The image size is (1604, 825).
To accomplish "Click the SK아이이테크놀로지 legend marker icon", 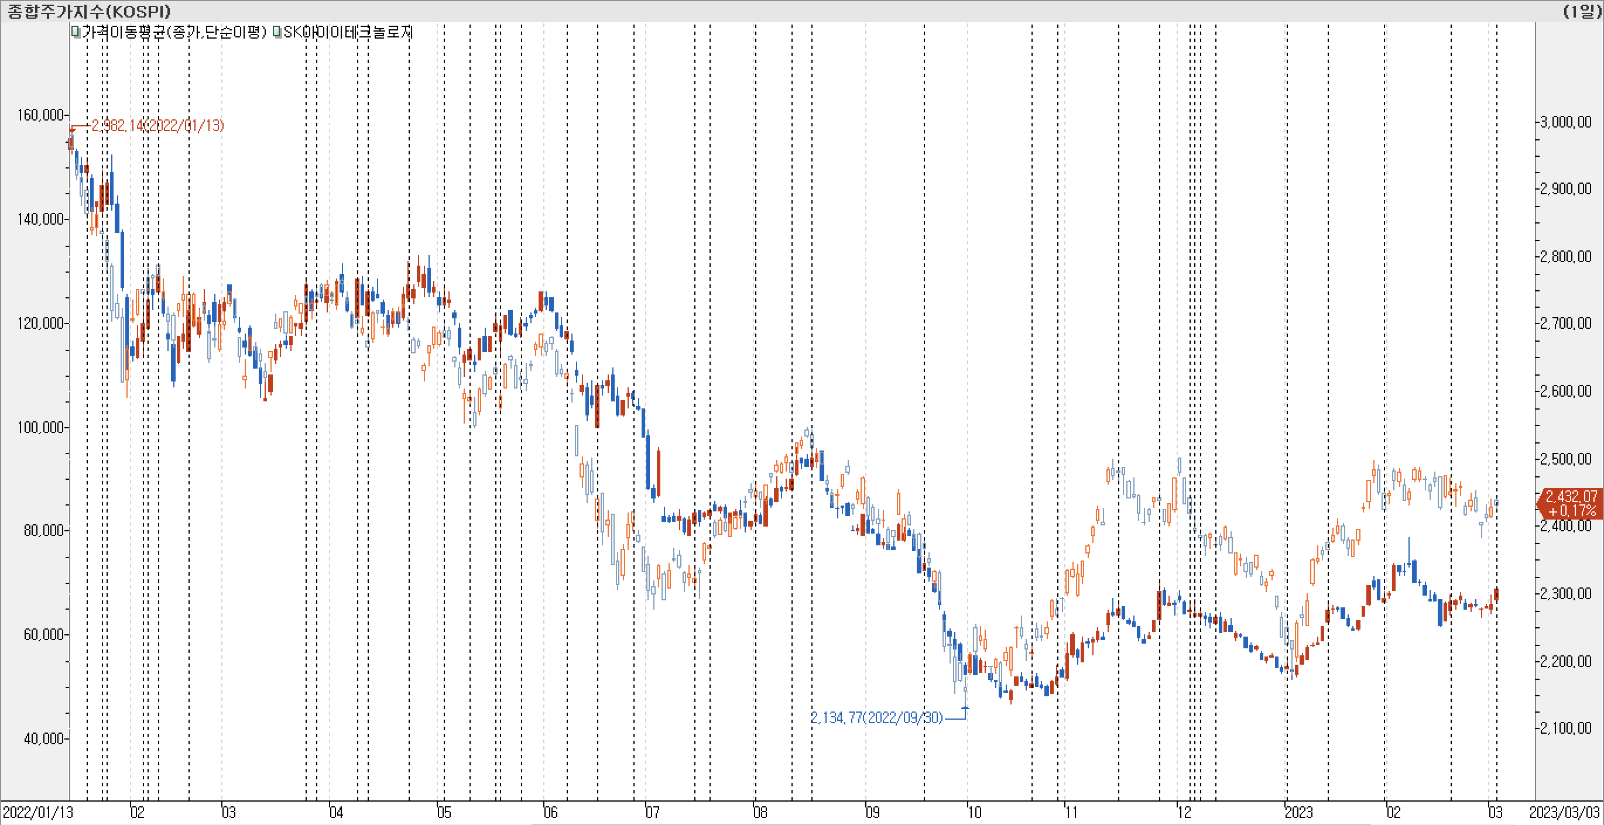I will (277, 32).
